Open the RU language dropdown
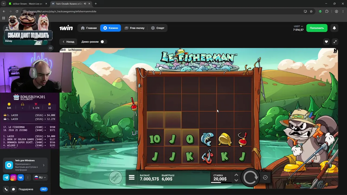The width and height of the screenshot is (347, 195). pyautogui.click(x=40, y=178)
